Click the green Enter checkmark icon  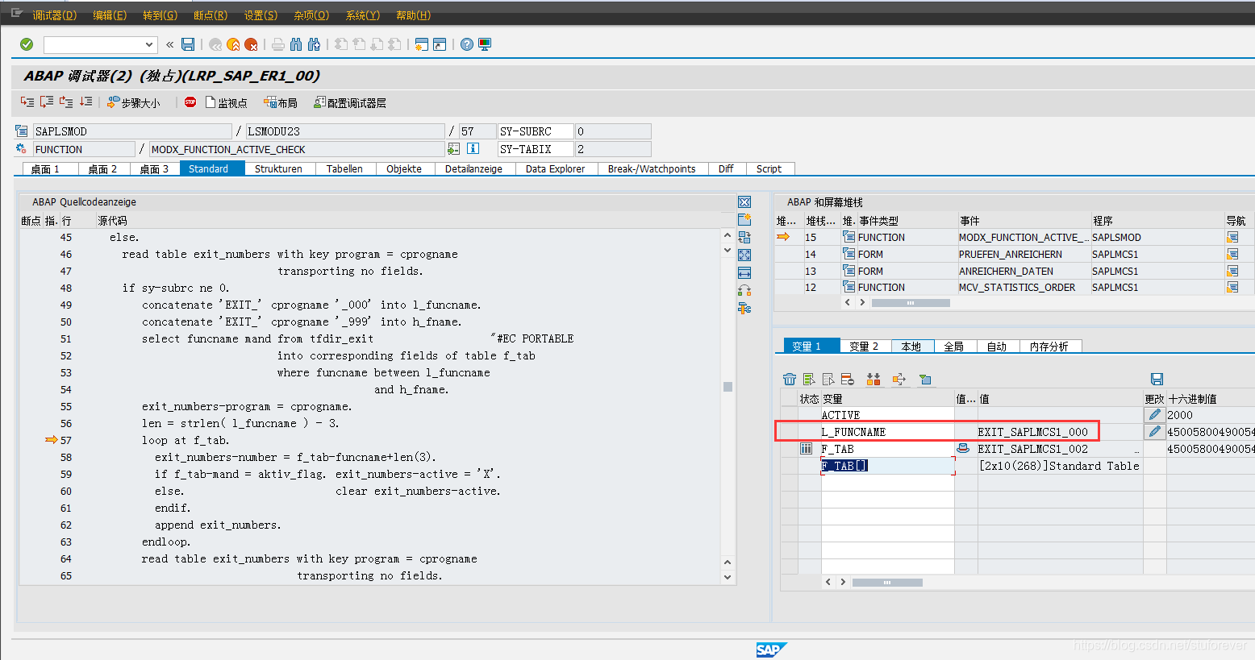point(27,44)
